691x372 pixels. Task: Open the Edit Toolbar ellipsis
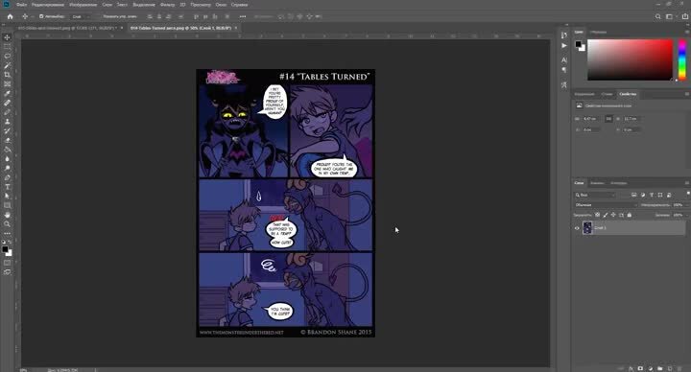[x=7, y=233]
